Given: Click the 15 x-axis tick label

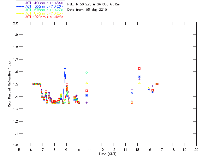Looking at the screenshot, I should [x=137, y=150].
